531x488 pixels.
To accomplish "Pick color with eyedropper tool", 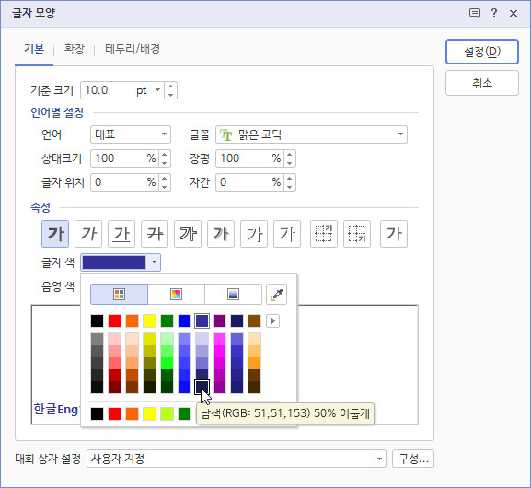I will coord(276,294).
